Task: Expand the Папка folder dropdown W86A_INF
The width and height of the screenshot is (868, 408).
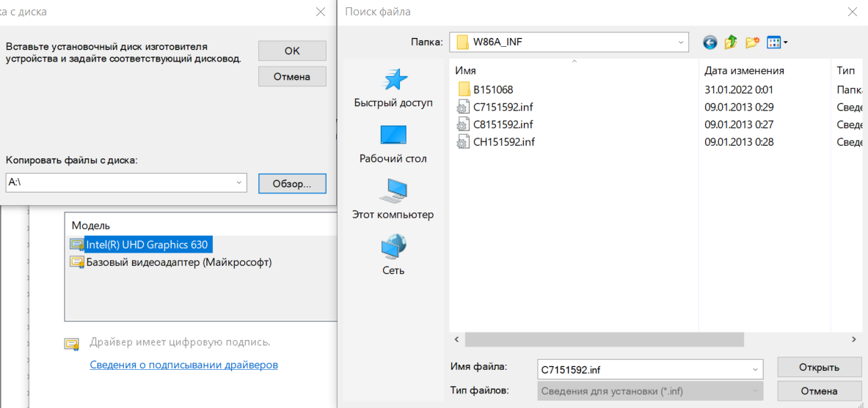Action: [x=681, y=42]
